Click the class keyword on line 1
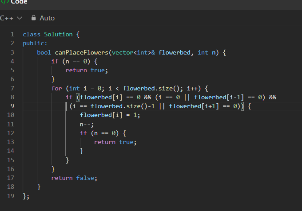 point(32,35)
